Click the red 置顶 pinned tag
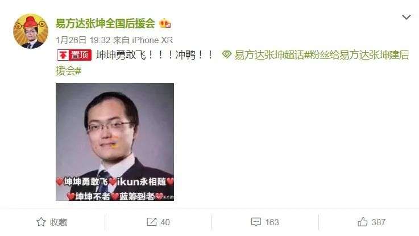This screenshot has width=419, height=236. pyautogui.click(x=74, y=55)
